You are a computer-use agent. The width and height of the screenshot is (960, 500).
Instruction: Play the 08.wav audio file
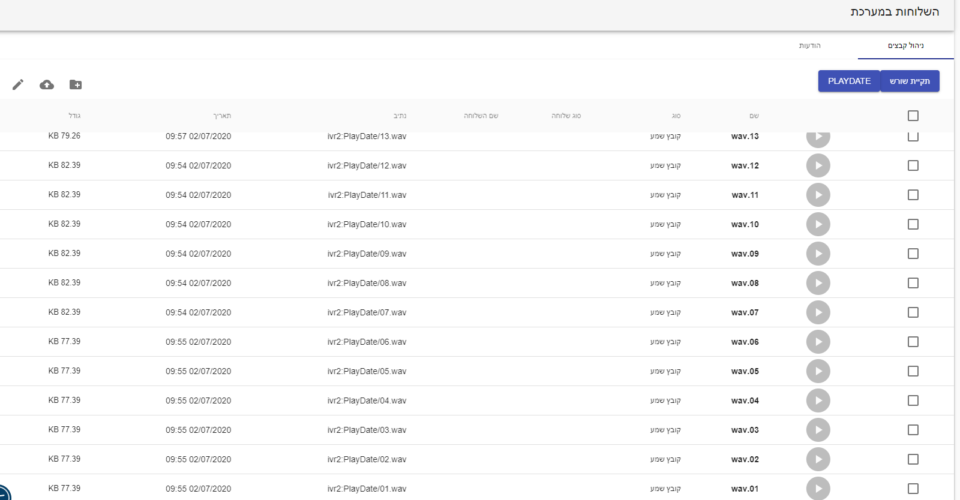pyautogui.click(x=818, y=283)
